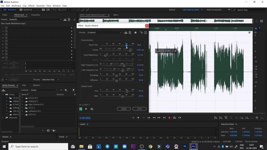Play transport button under waveform
Viewport: 267px width, 150px height.
(138, 117)
